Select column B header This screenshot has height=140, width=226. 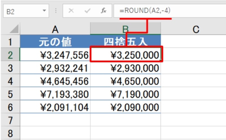(x=125, y=29)
